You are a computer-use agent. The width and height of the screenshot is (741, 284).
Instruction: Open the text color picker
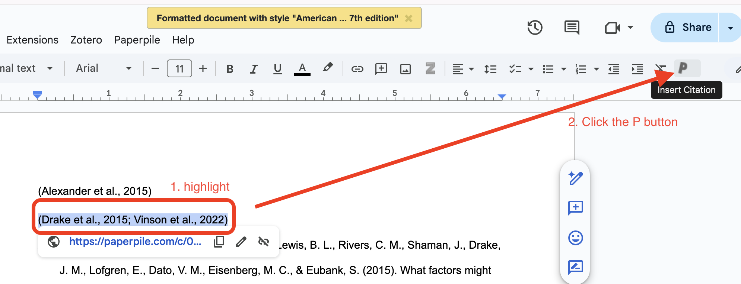302,69
